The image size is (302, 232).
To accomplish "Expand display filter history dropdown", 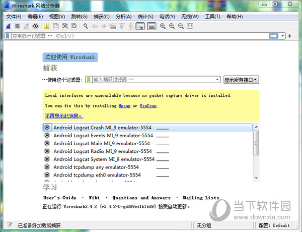I will tap(282, 36).
